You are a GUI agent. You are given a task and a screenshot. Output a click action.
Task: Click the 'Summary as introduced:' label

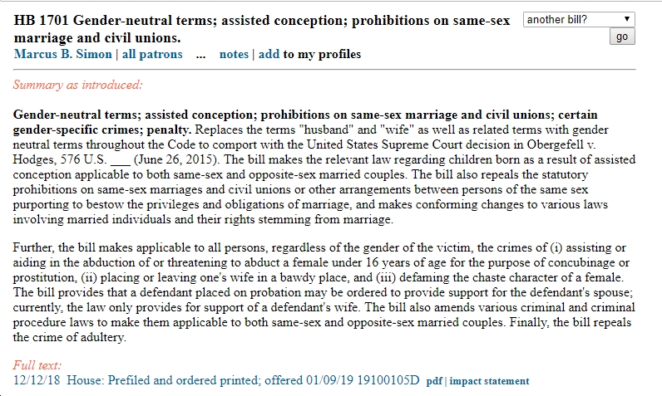click(77, 86)
